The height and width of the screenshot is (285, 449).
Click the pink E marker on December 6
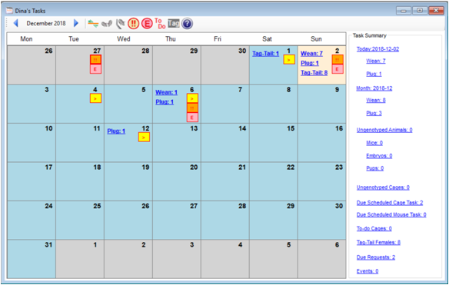(x=192, y=118)
